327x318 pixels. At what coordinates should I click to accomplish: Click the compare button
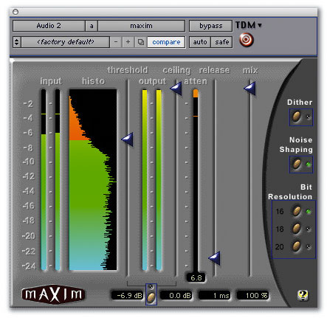(x=166, y=42)
